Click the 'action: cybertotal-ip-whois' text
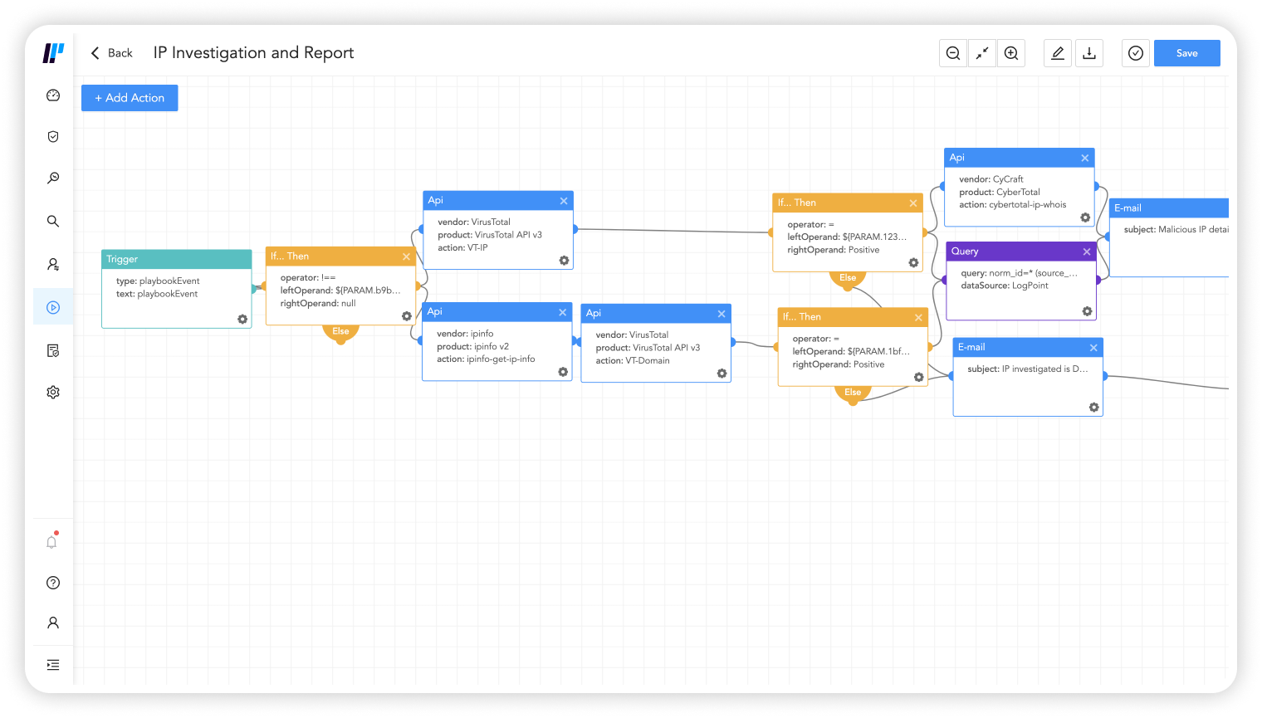 1013,205
